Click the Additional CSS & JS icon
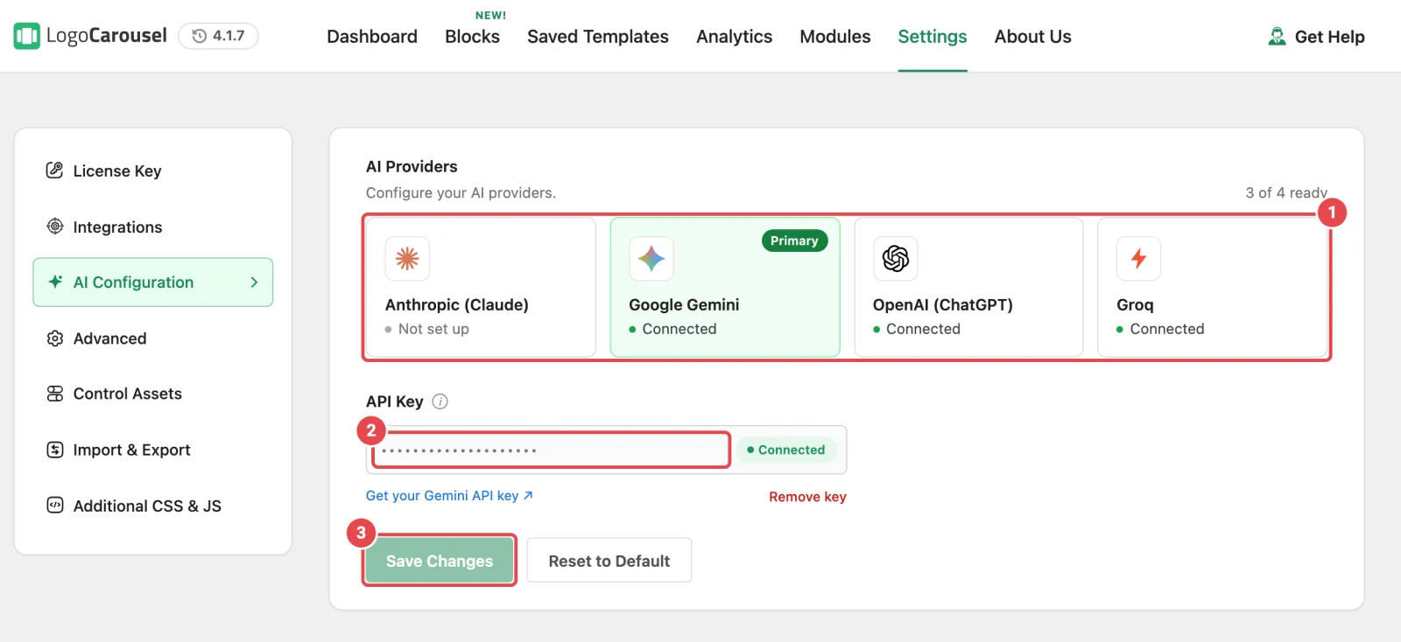The height and width of the screenshot is (642, 1401). tap(54, 506)
